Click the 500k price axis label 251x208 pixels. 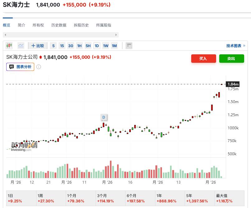pos(232,154)
